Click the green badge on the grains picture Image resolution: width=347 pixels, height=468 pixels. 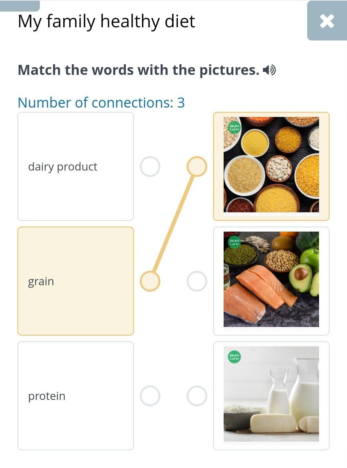(x=234, y=127)
